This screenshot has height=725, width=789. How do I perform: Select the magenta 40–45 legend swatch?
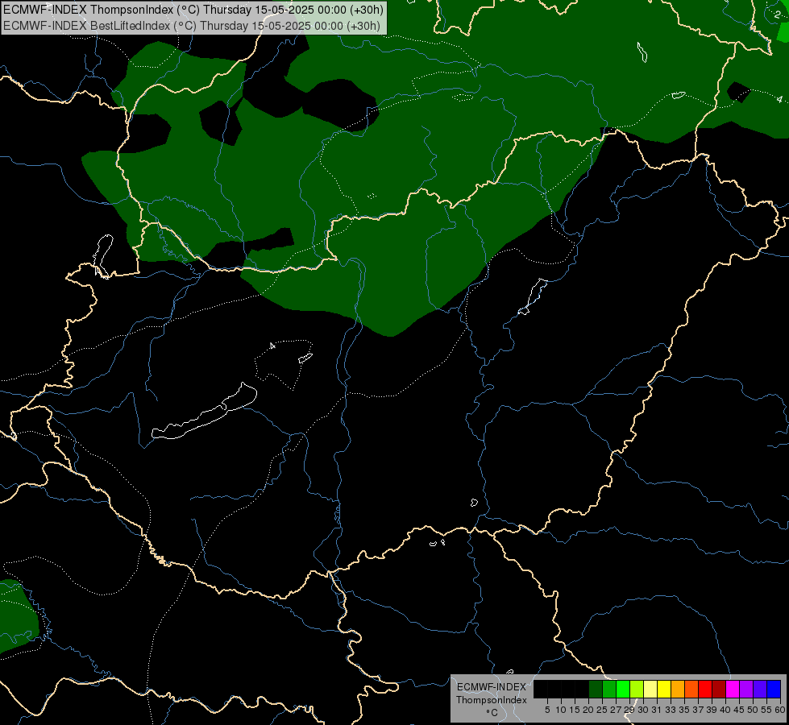pyautogui.click(x=733, y=689)
